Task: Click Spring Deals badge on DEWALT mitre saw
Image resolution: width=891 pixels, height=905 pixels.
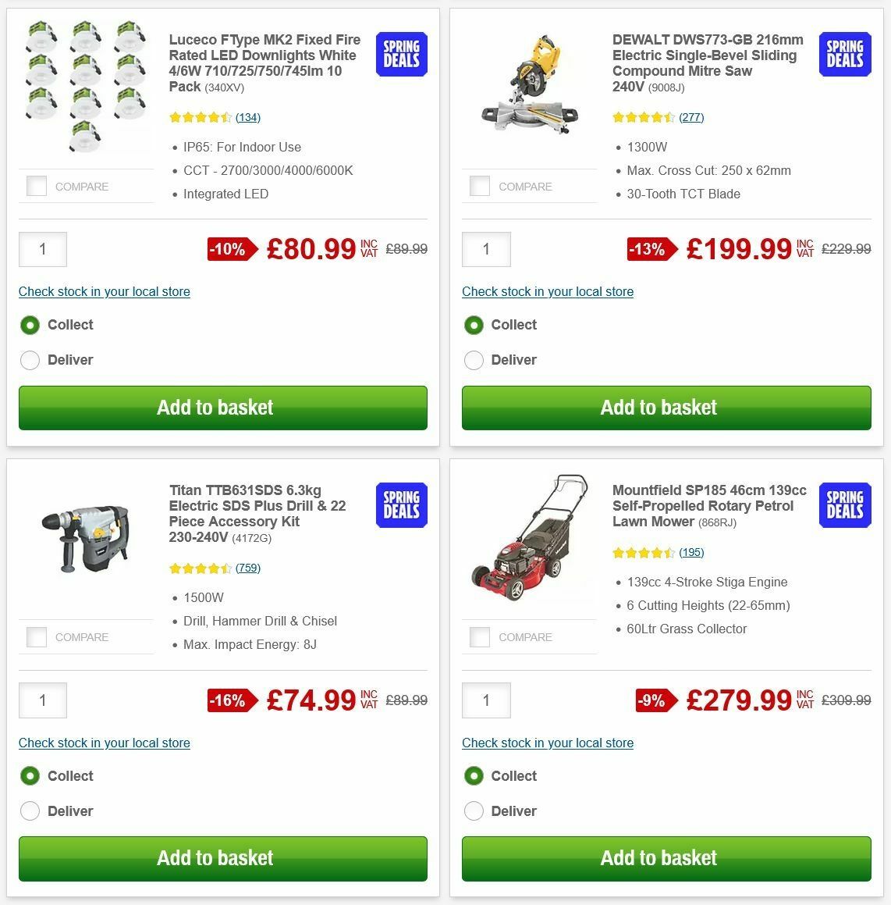Action: point(844,54)
